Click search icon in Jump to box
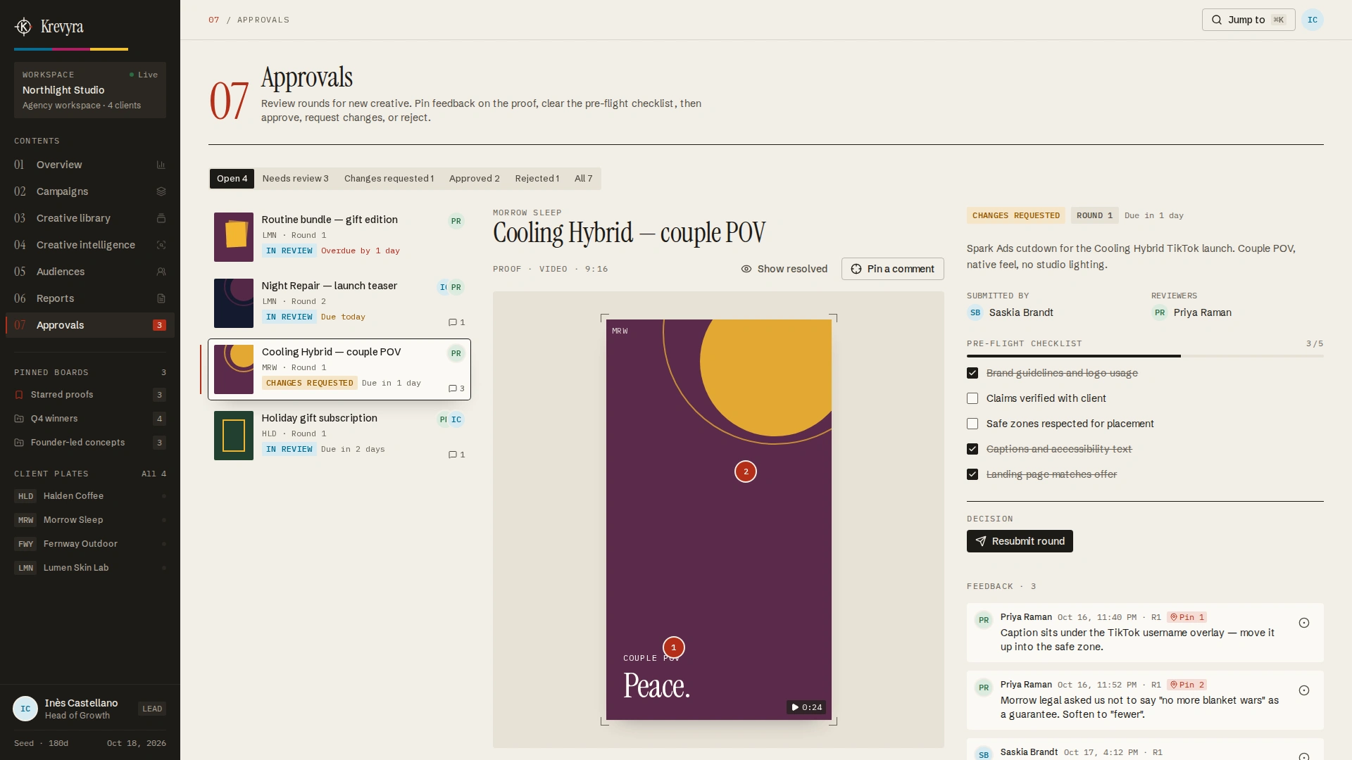1352x760 pixels. tap(1216, 20)
